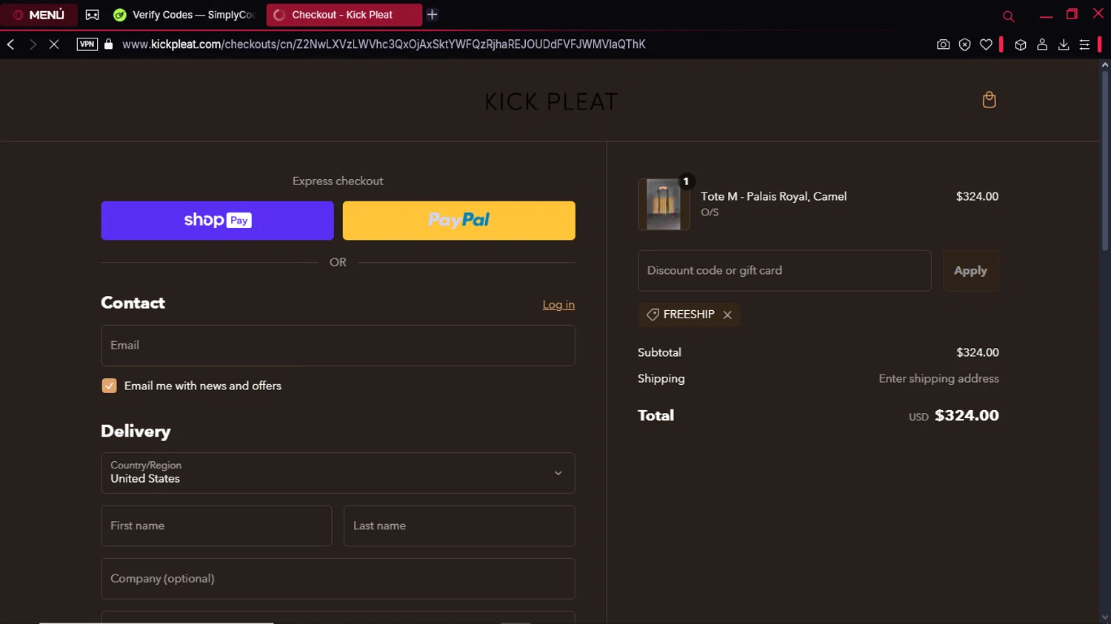Add page to bookmarks heart icon
This screenshot has height=624, width=1111.
pyautogui.click(x=986, y=45)
